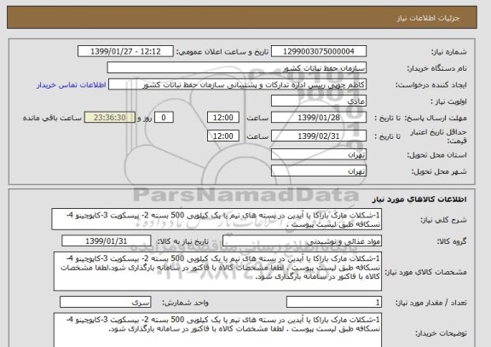Click the ساعت باقی مانده text
This screenshot has width=491, height=347.
click(x=52, y=118)
